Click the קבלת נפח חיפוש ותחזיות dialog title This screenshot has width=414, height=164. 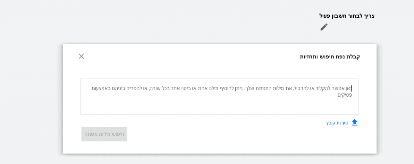coord(330,56)
